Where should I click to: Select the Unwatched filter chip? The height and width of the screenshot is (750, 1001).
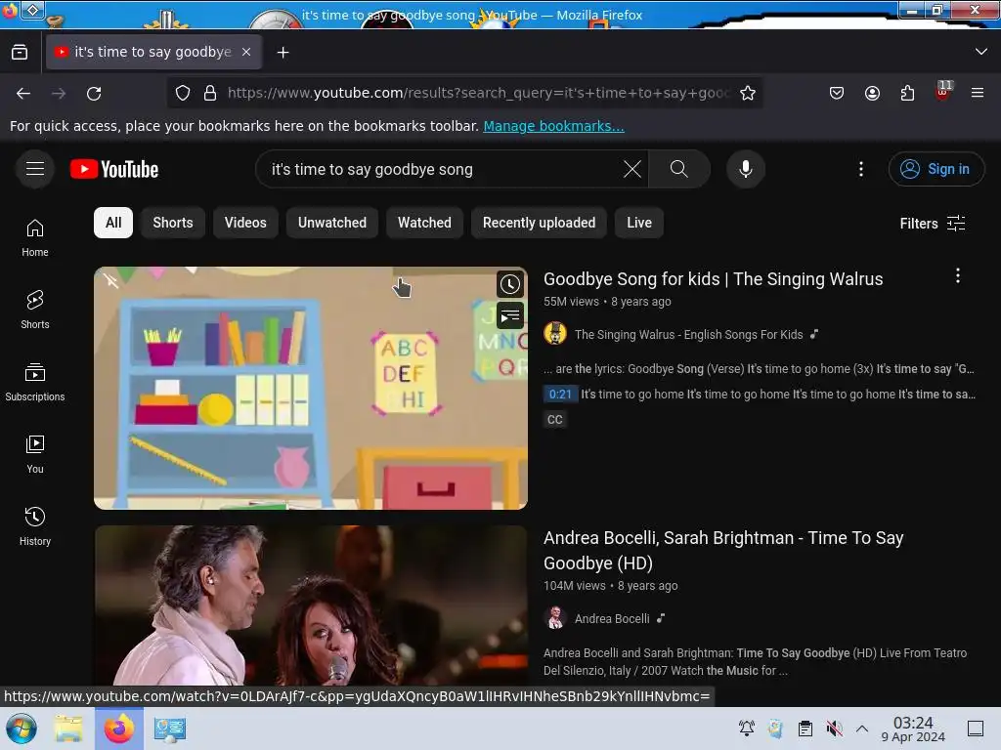point(332,223)
